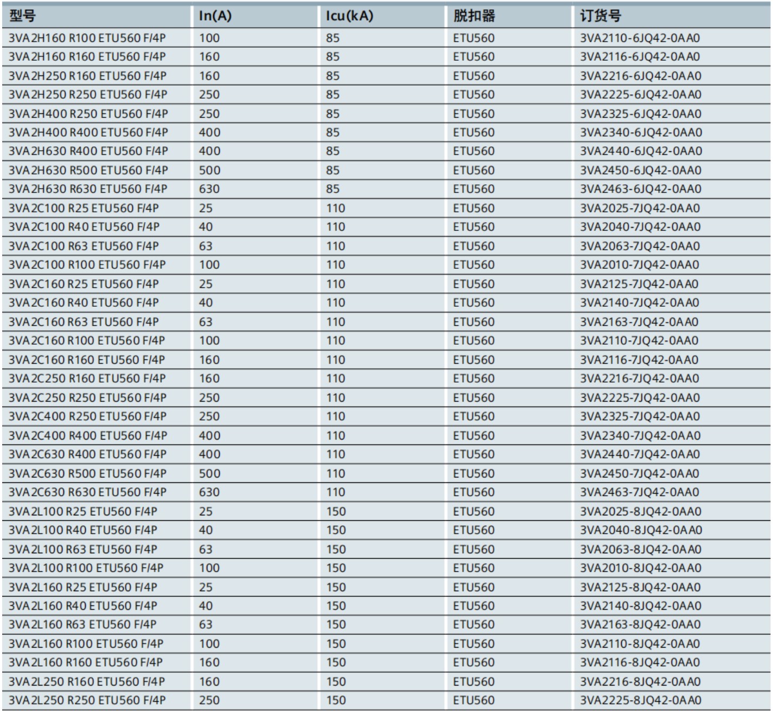Select model 3VA2C160 R25 ETU560 F/4P
Image resolution: width=778 pixels, height=711 pixels.
(x=84, y=284)
